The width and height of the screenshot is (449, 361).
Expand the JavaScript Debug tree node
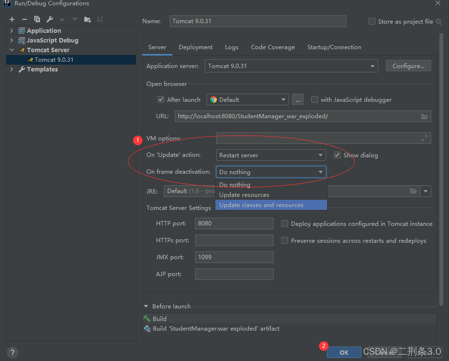12,40
